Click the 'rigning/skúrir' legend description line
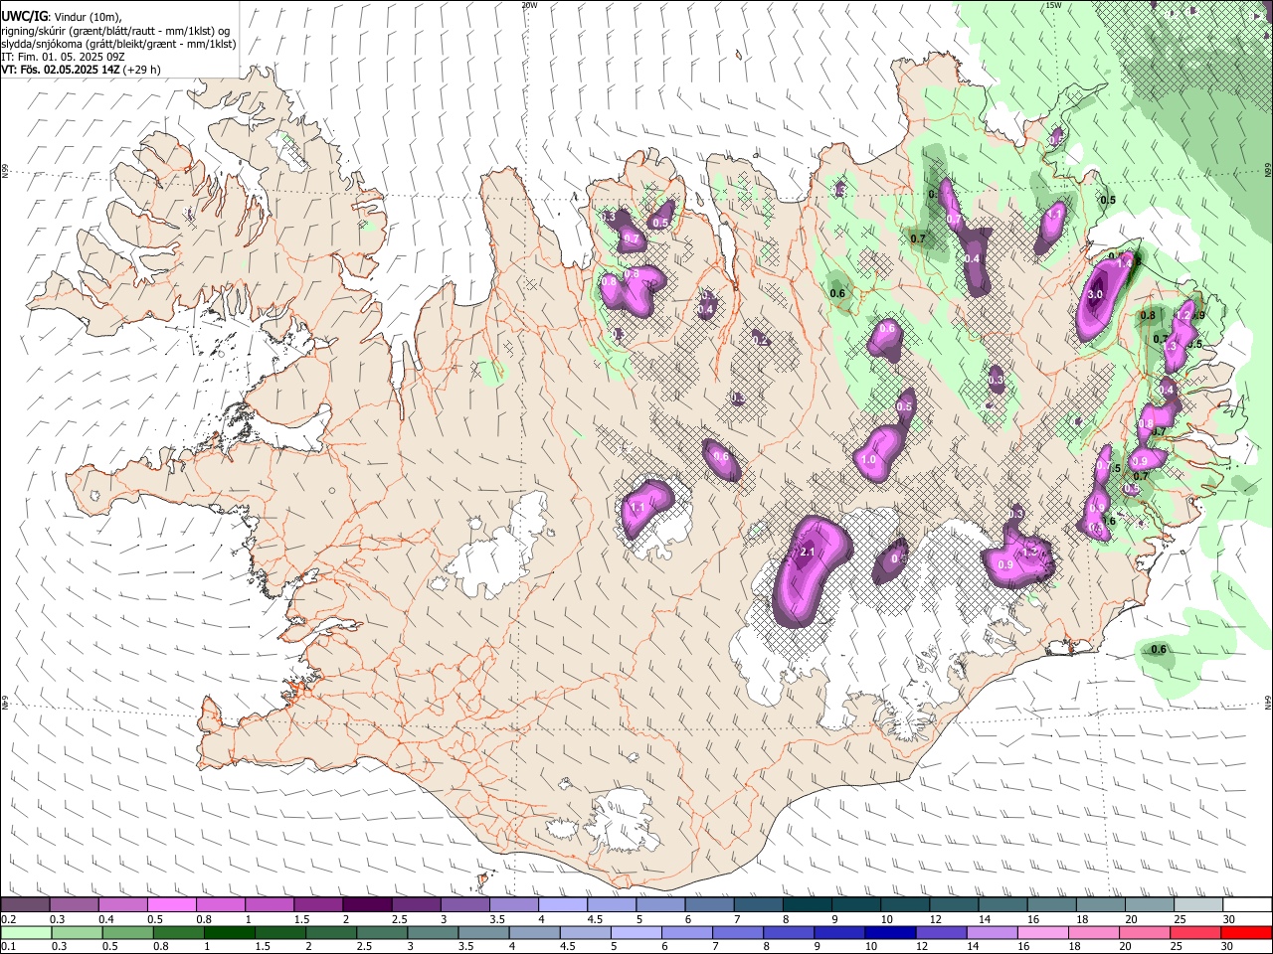Screen dimensions: 1273x954 115,31
